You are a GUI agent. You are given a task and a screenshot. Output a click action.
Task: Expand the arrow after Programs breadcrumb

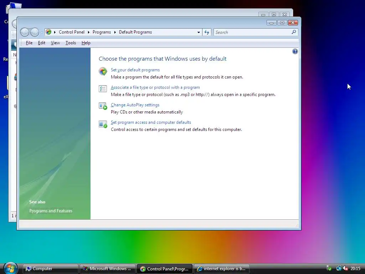pyautogui.click(x=115, y=32)
